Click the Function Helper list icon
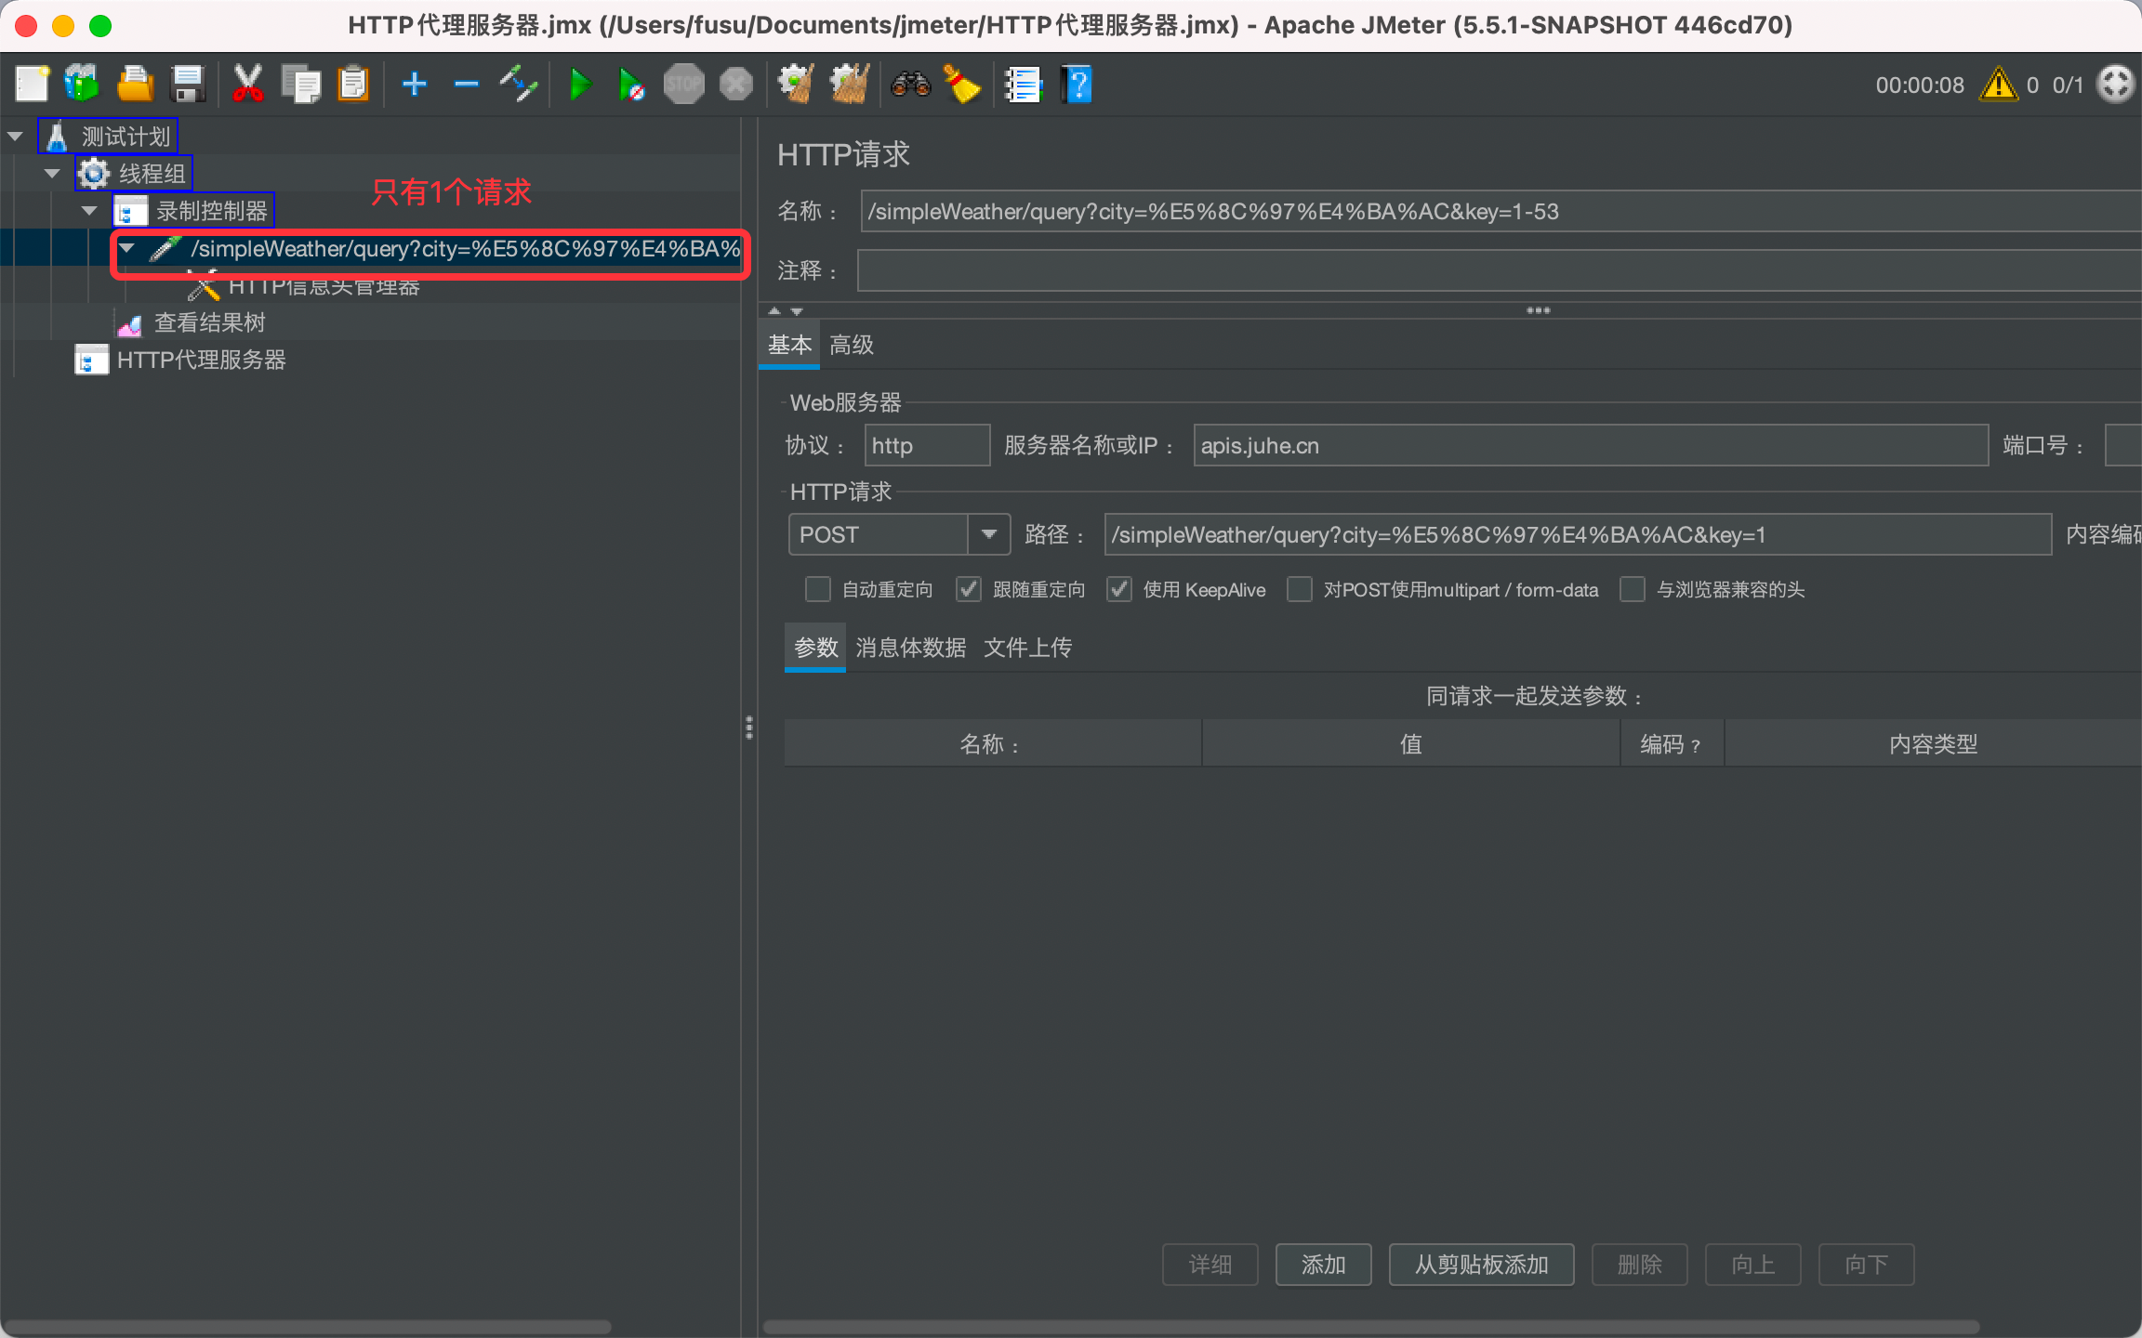Viewport: 2142px width, 1338px height. 1023,85
